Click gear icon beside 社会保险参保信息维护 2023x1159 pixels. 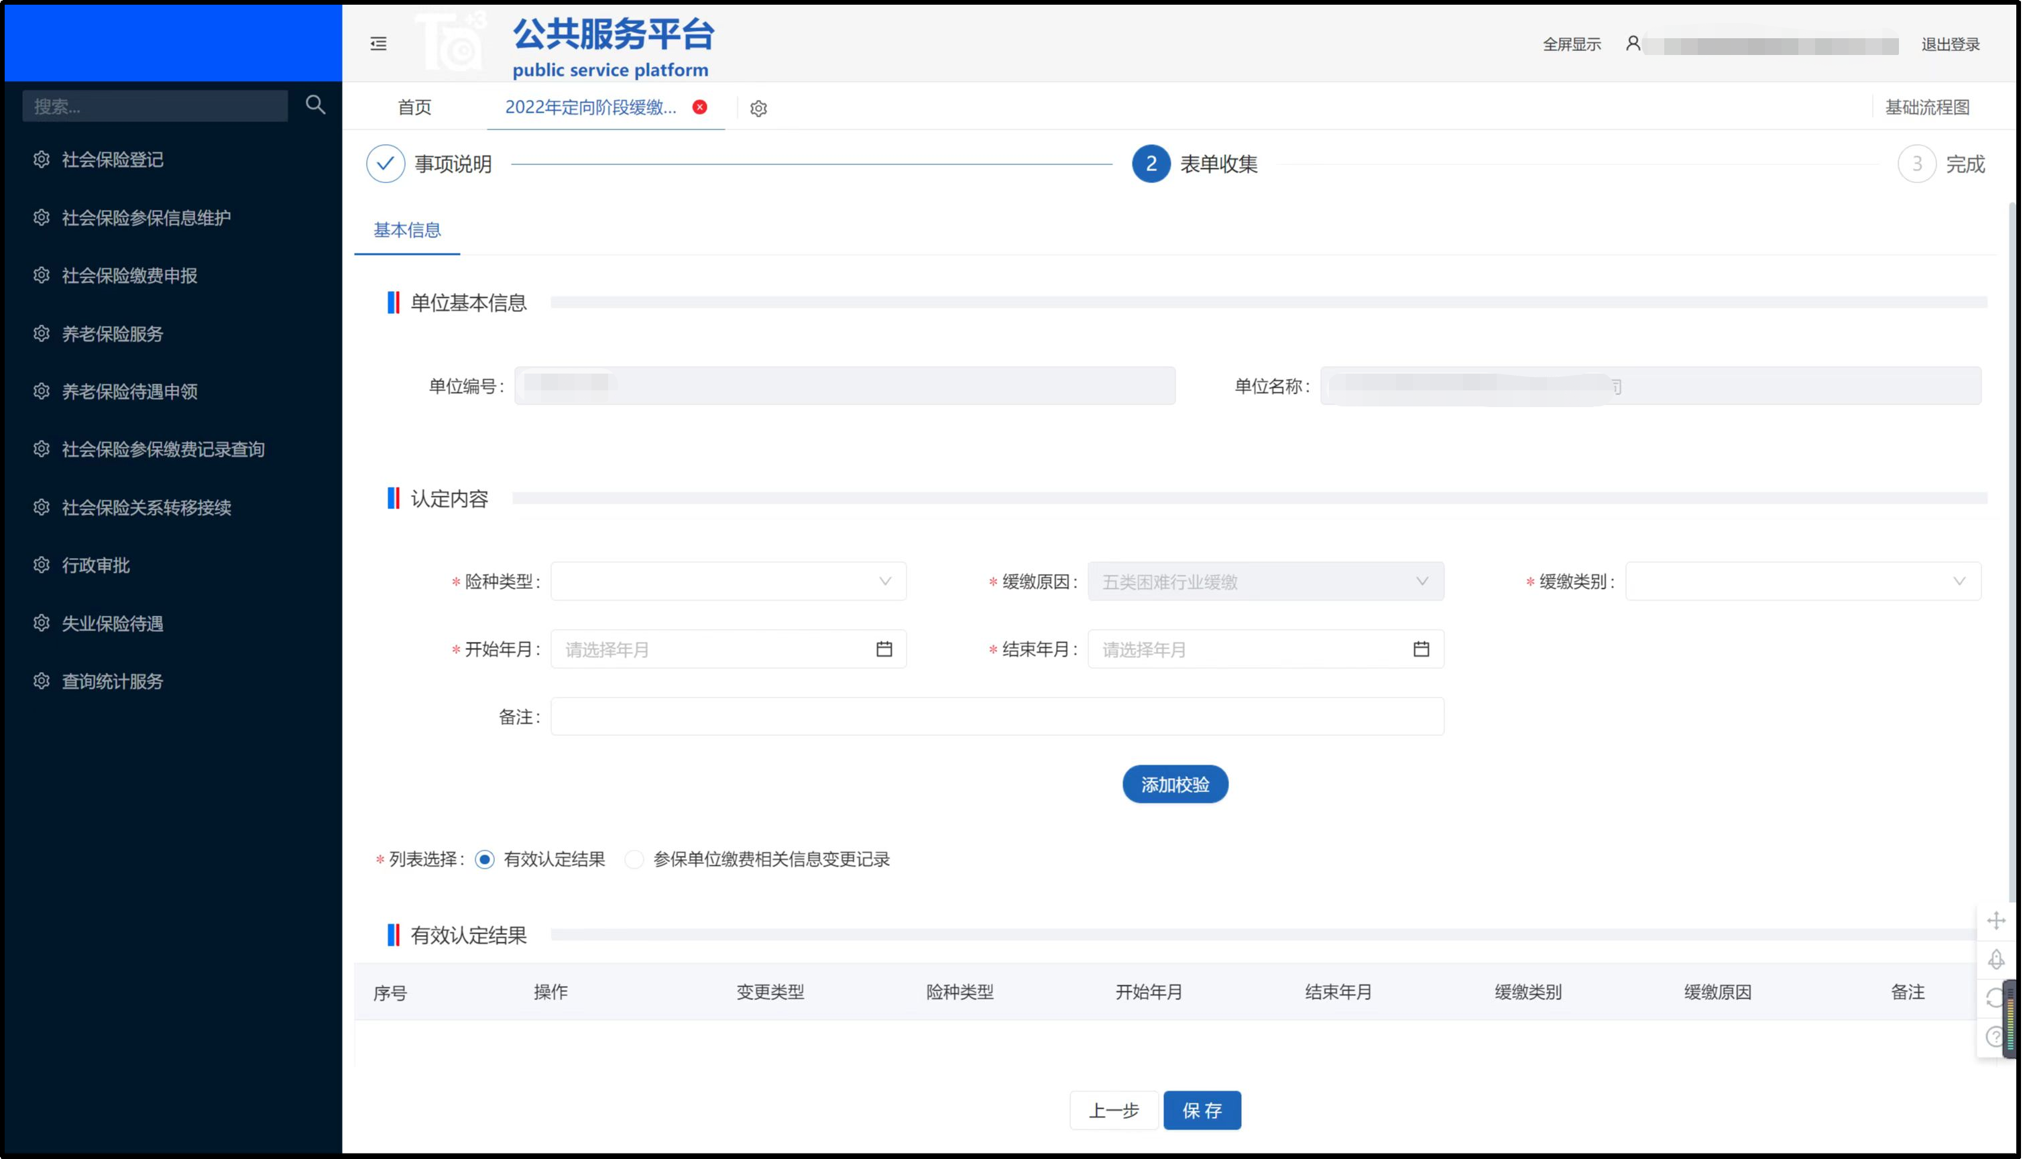pyautogui.click(x=42, y=217)
